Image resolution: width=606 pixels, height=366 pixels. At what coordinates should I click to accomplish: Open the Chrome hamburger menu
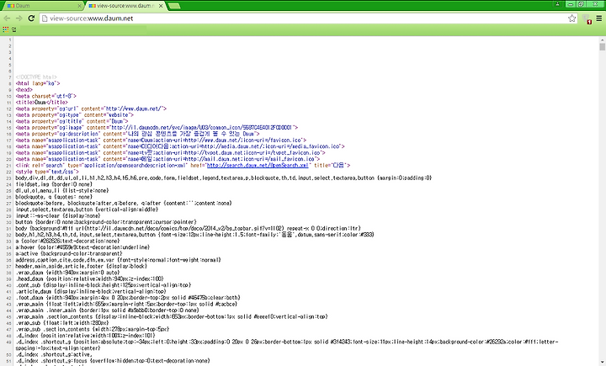pos(598,19)
